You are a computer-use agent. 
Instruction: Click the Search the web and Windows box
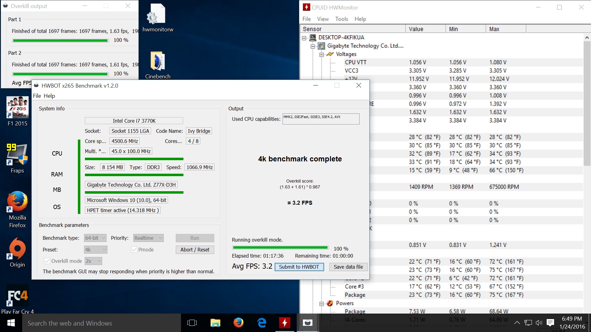102,323
